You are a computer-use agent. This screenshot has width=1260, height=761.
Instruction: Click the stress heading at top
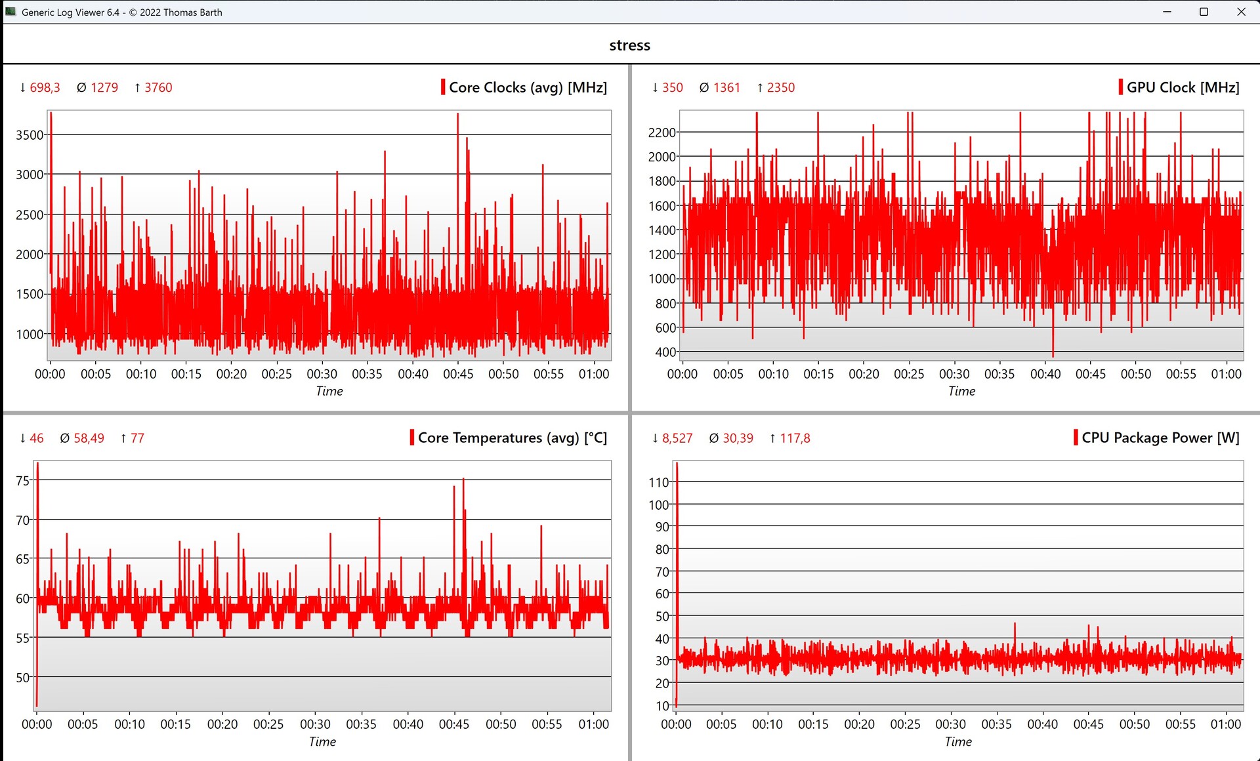(x=629, y=45)
